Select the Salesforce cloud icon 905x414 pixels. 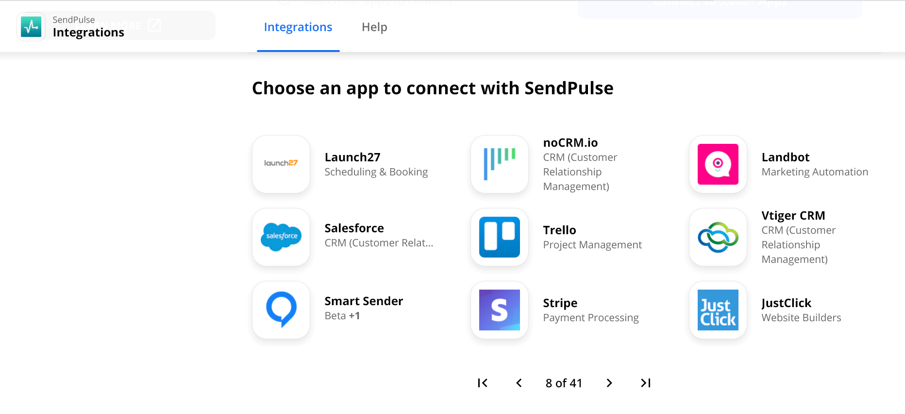coord(281,237)
